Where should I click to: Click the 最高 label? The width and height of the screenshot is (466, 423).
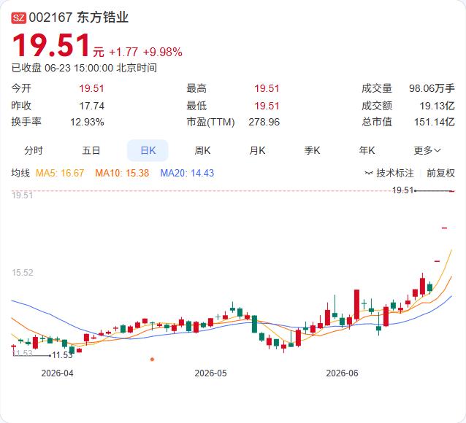[x=196, y=88]
